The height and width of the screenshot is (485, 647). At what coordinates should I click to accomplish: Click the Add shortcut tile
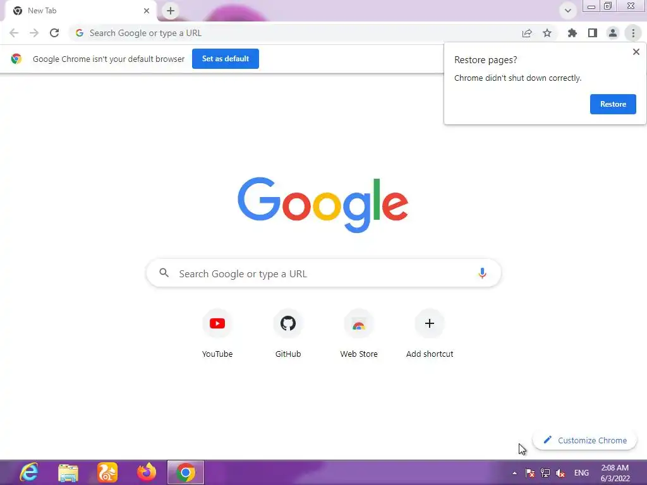point(430,334)
